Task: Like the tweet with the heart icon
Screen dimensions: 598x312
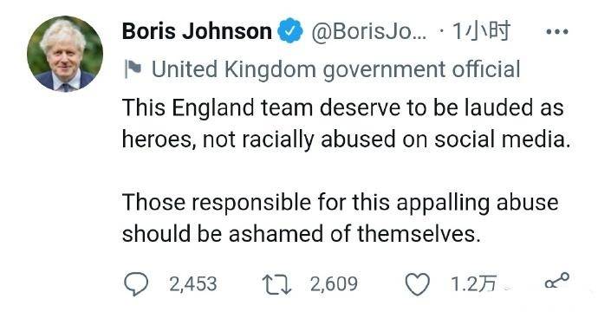Action: [417, 285]
